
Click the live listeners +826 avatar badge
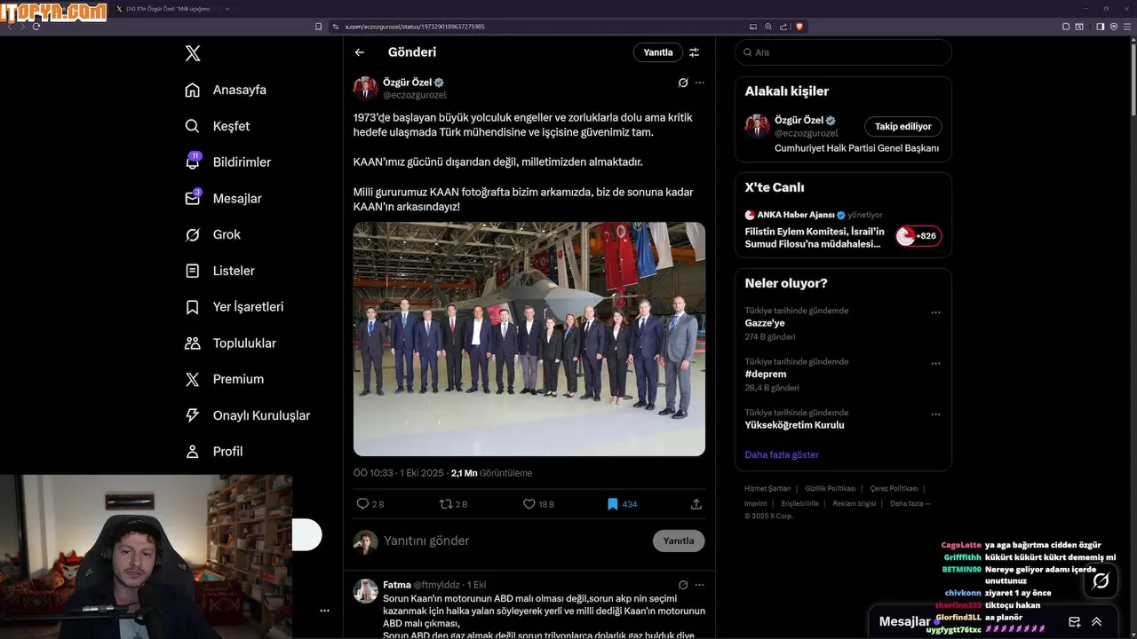[918, 236]
